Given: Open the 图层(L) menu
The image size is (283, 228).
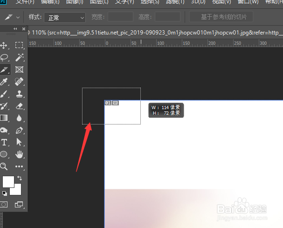Looking at the screenshot, I should [99, 2].
